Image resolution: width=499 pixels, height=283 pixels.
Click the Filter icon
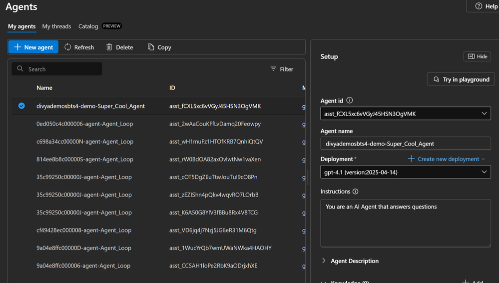point(273,69)
